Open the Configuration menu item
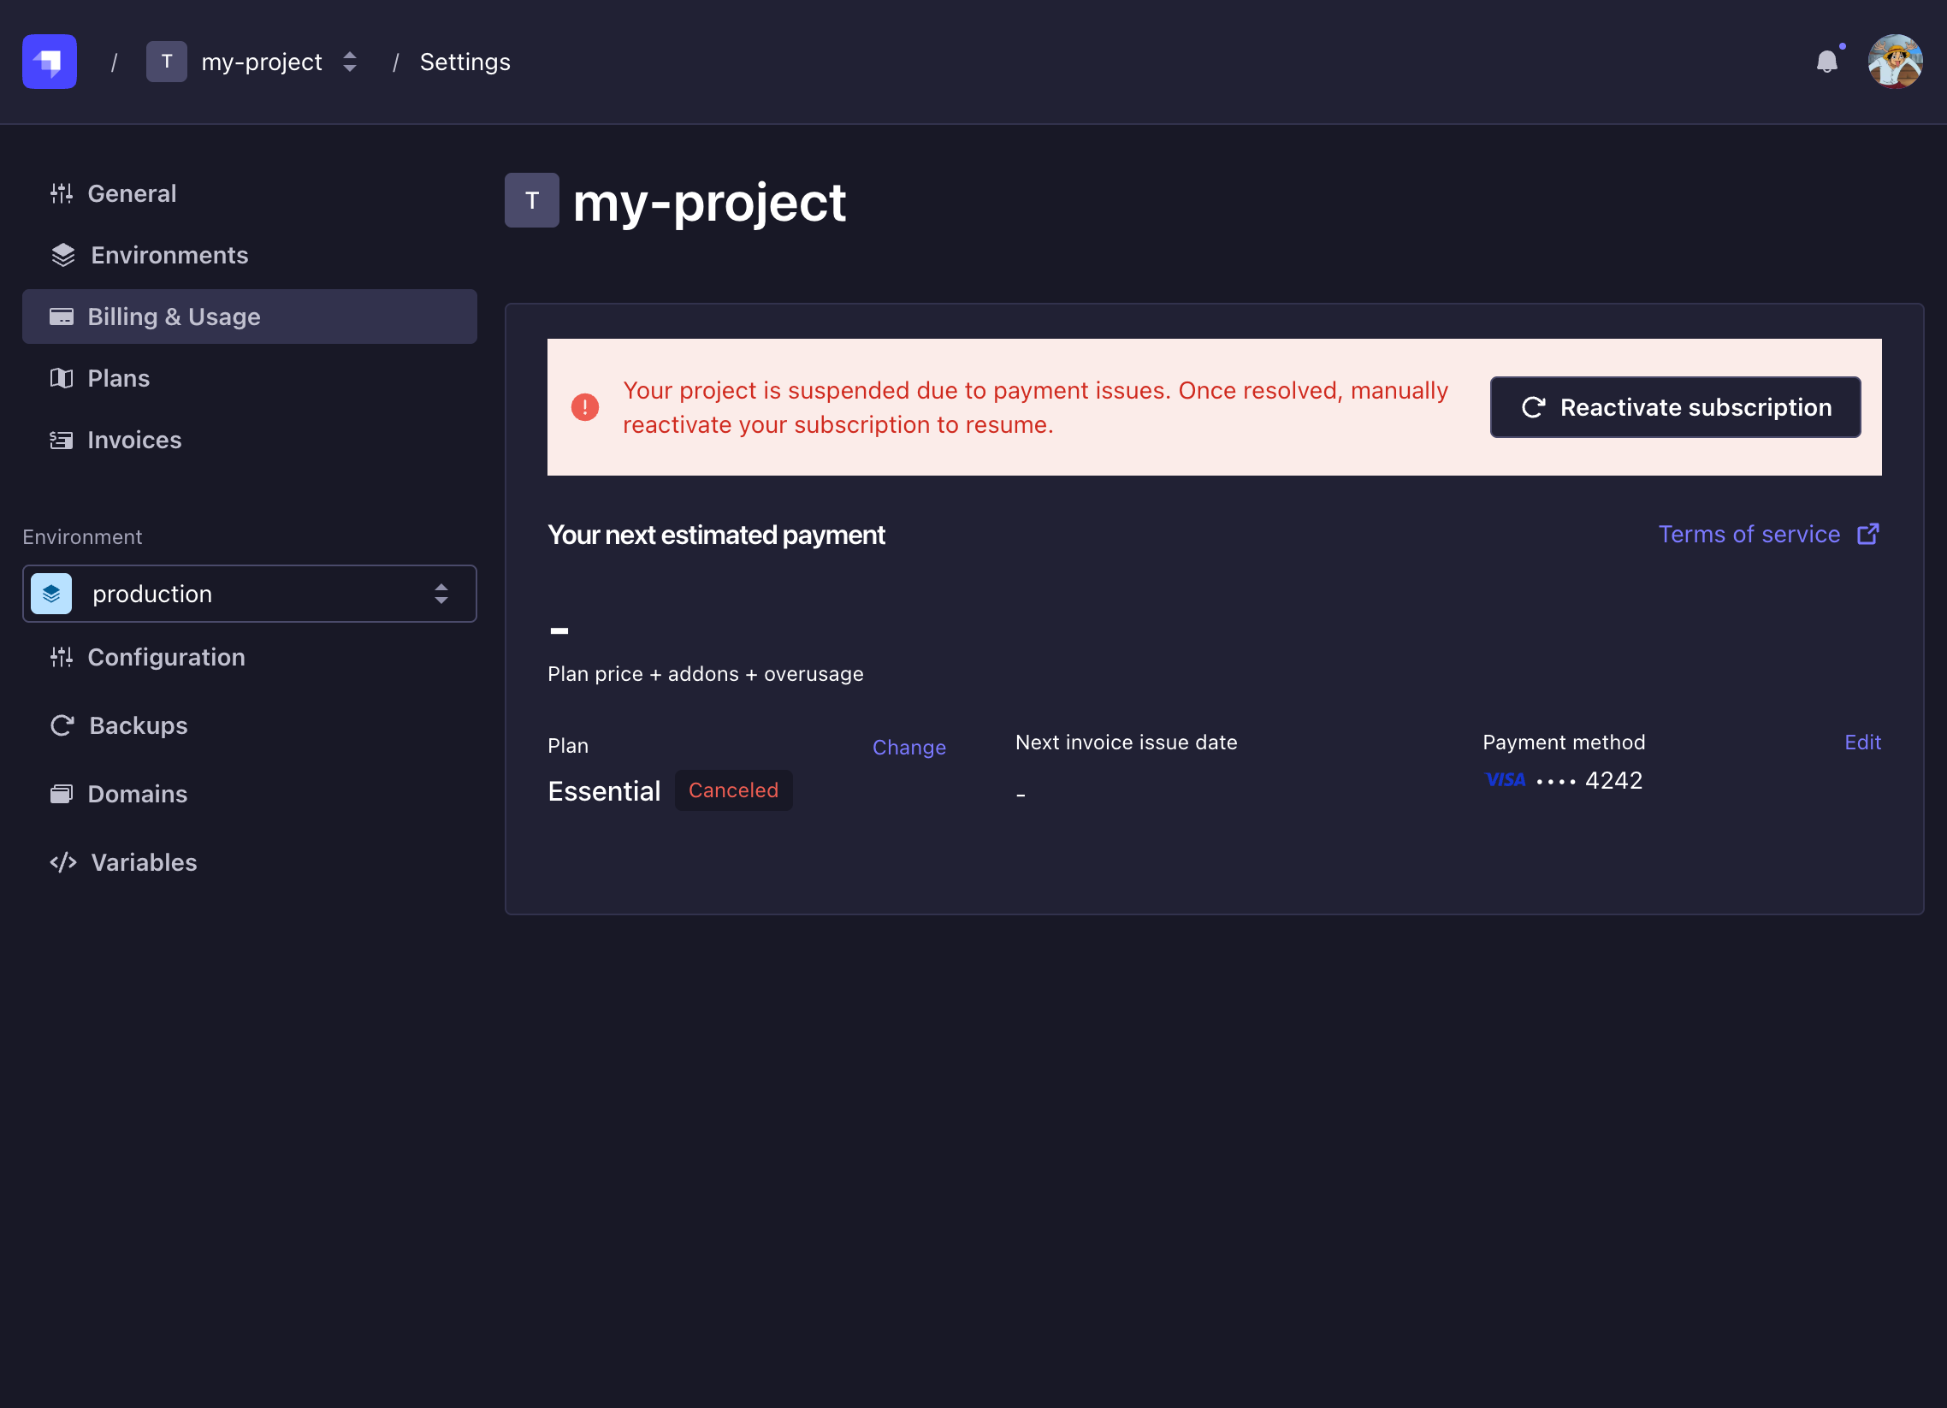 166,658
